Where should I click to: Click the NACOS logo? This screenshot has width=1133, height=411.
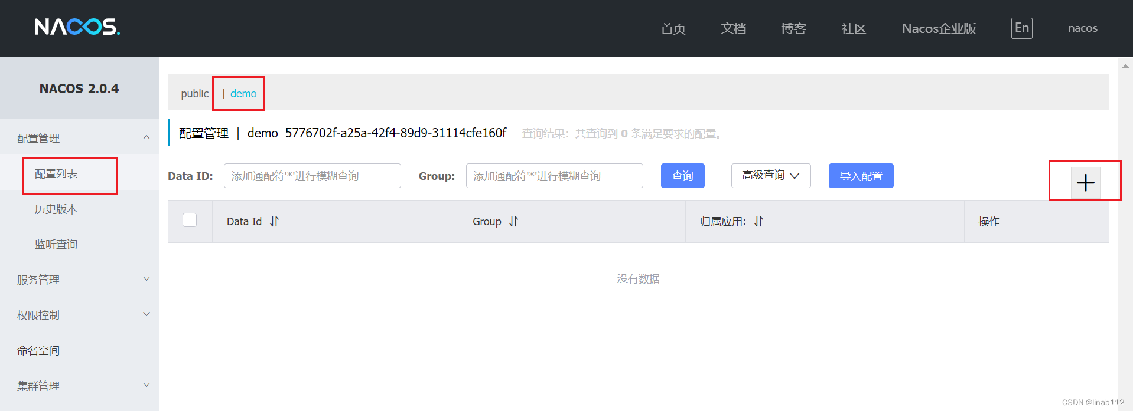pyautogui.click(x=77, y=27)
